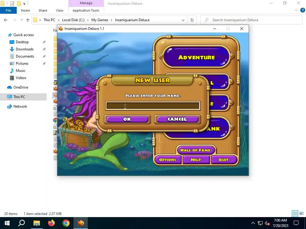This screenshot has width=306, height=229.
Task: Open the taskbar clock and calendar
Action: (x=280, y=223)
